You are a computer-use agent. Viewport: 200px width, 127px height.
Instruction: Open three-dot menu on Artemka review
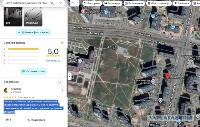point(62,90)
